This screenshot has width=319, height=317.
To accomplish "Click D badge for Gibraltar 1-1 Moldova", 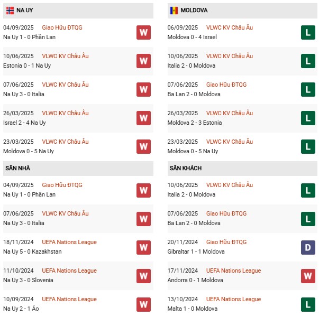I will [x=308, y=247].
